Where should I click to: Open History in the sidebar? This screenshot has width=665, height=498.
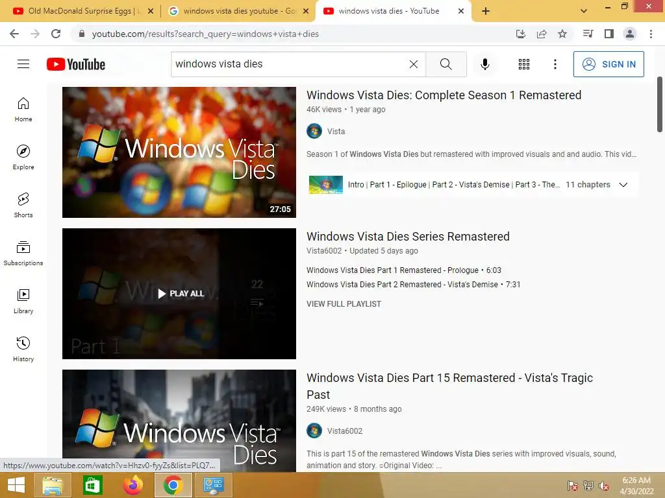point(23,349)
